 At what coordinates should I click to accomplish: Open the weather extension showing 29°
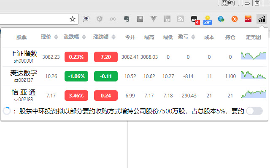208,20
